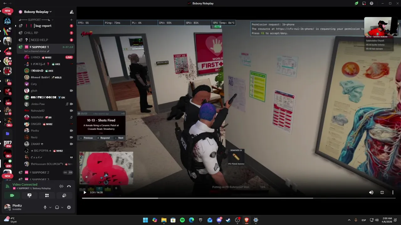Open server icon with 113 badge
Viewport: 401px width, 225px height.
pyautogui.click(x=8, y=51)
